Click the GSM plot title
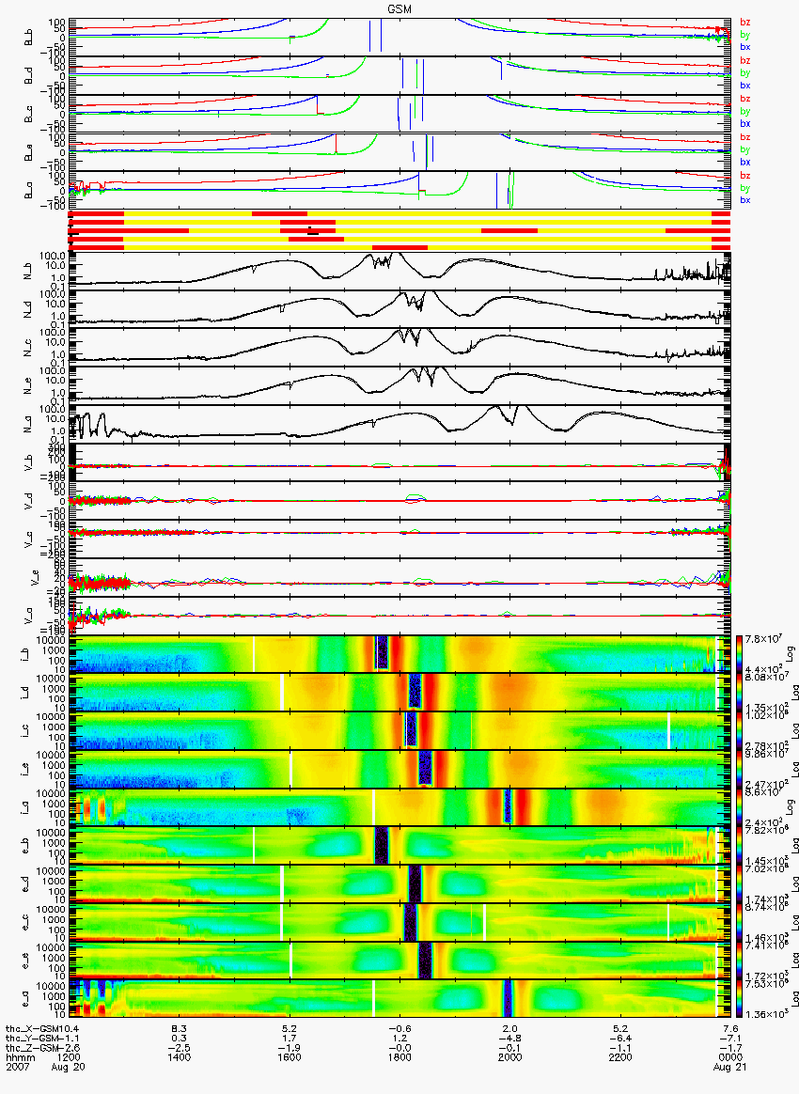Screen dimensions: 799x1094 click(x=399, y=9)
